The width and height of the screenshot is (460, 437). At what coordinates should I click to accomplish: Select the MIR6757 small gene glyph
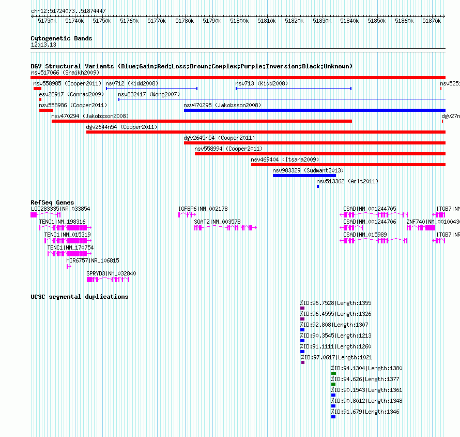point(69,267)
